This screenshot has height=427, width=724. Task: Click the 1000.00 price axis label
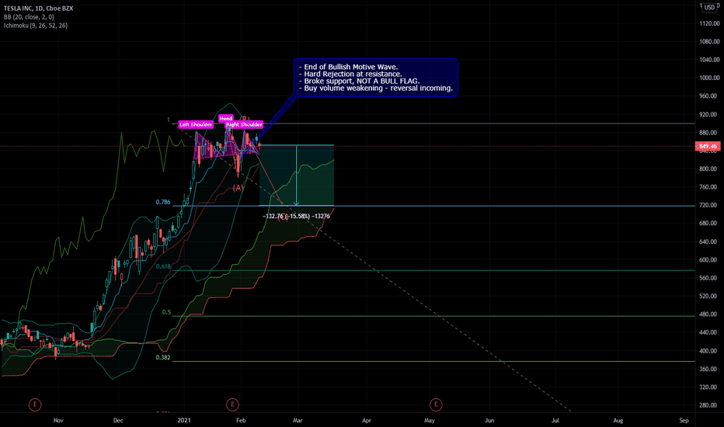[709, 78]
